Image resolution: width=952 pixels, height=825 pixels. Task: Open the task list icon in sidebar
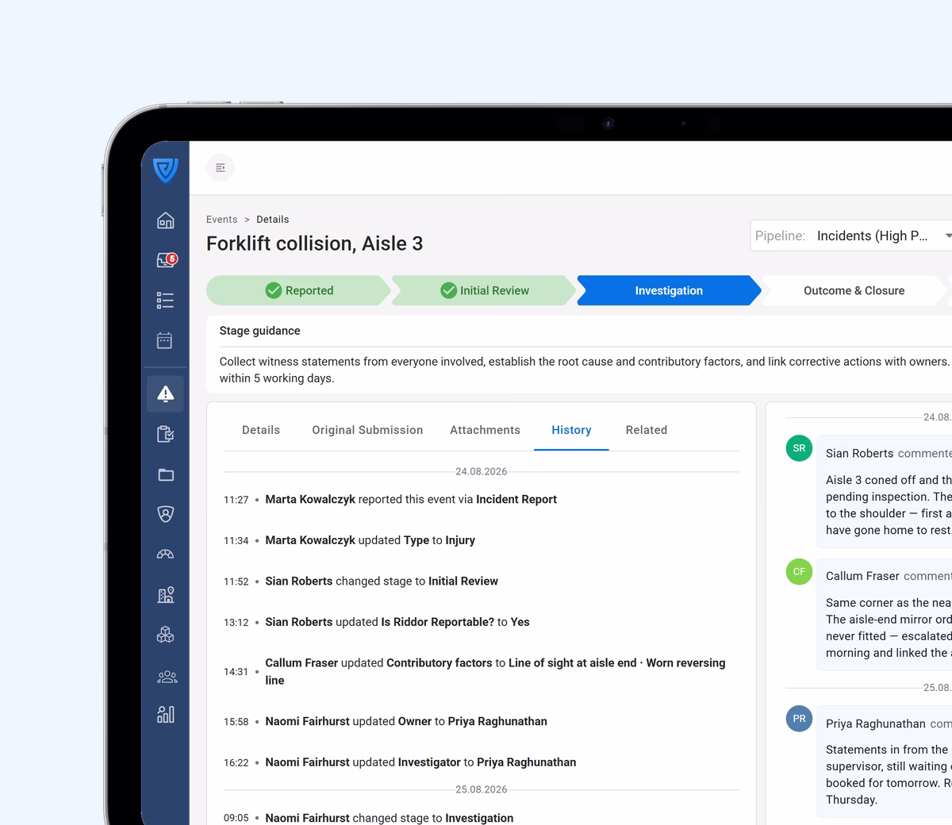165,300
